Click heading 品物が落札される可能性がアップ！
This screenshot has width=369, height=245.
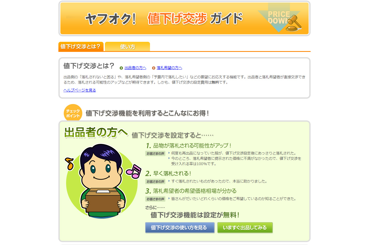click(189, 146)
